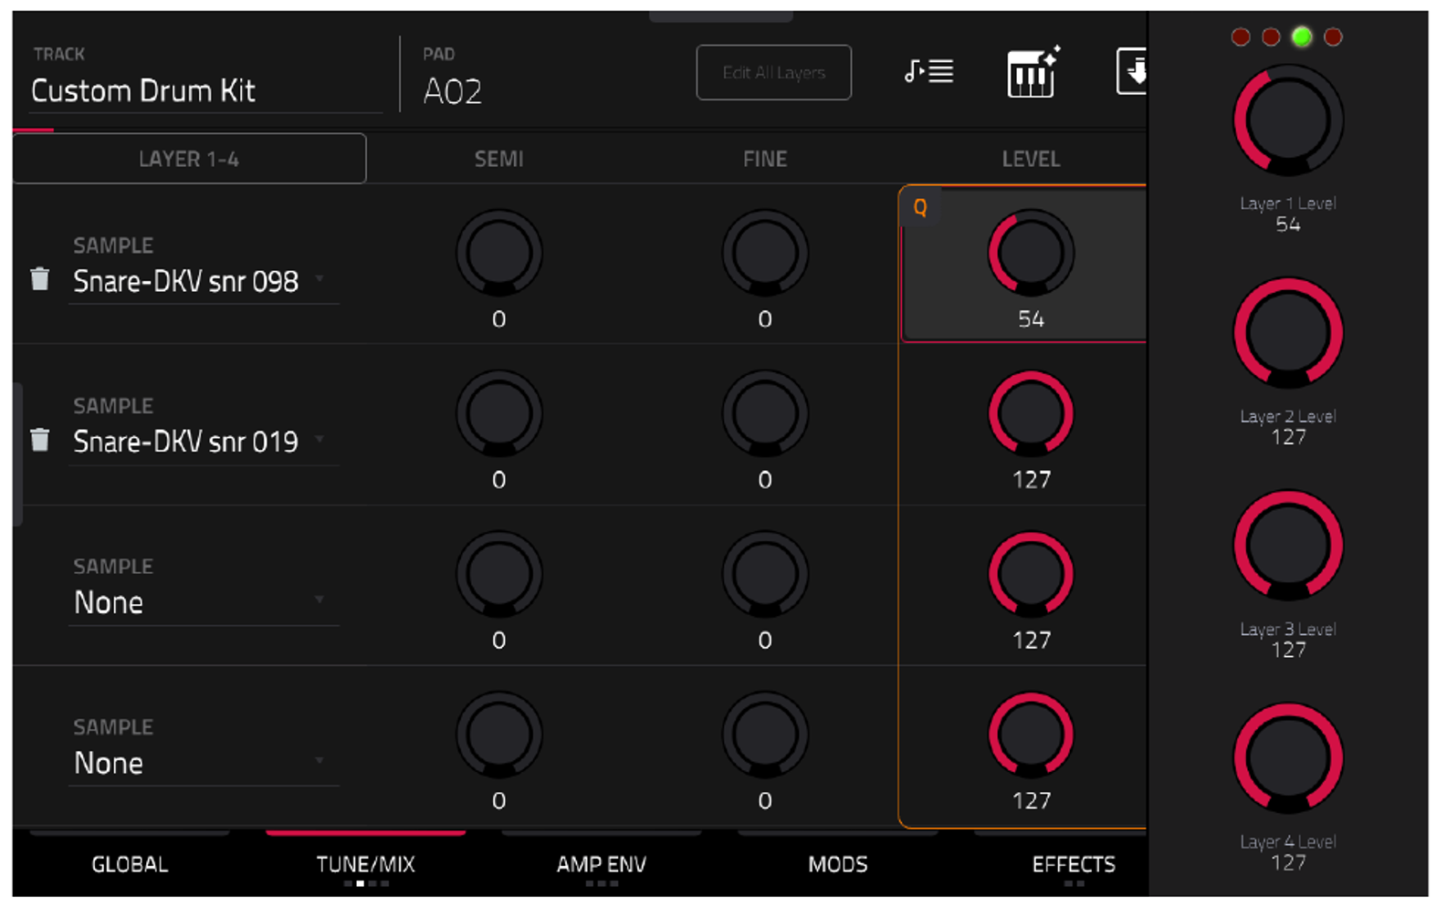Screen dimensions: 1436x907
Task: Expand the third layer's None sample dropdown
Action: click(x=204, y=602)
